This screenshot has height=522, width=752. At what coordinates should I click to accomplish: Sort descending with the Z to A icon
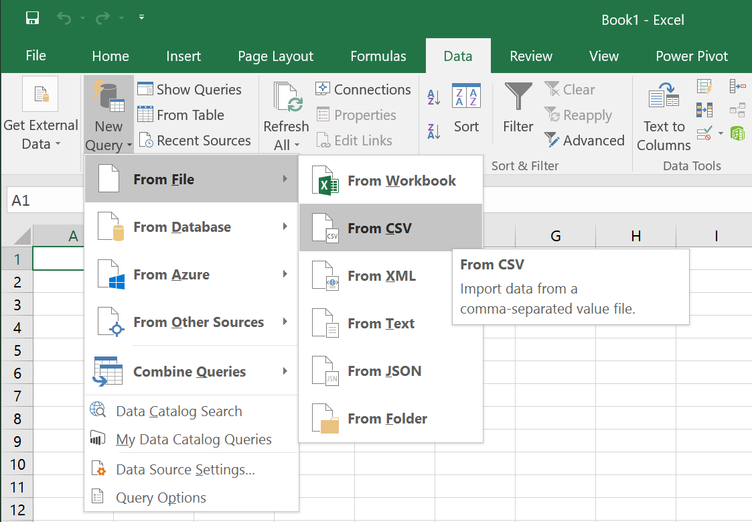pyautogui.click(x=433, y=131)
